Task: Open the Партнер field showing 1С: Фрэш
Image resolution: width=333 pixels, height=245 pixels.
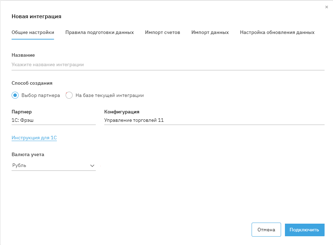Action: tap(53, 120)
